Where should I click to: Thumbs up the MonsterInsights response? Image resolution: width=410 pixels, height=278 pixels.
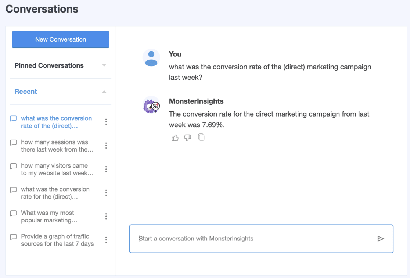coord(175,137)
